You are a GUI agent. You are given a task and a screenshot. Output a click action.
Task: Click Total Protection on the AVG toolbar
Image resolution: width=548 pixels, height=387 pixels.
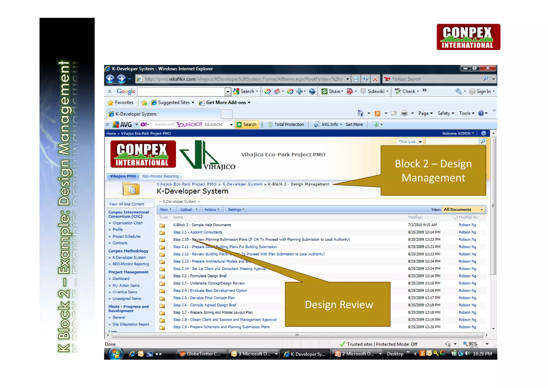pyautogui.click(x=286, y=124)
